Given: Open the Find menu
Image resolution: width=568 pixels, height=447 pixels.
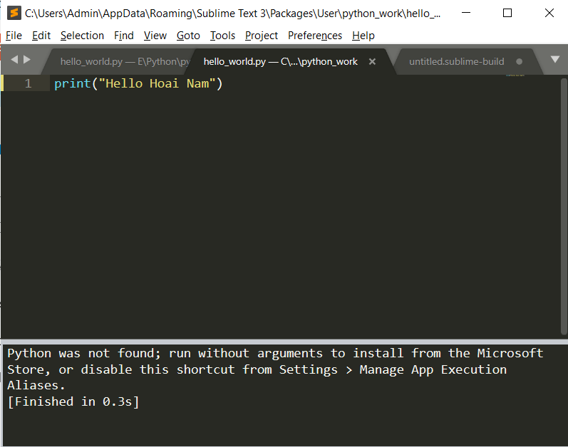Looking at the screenshot, I should click(x=123, y=36).
